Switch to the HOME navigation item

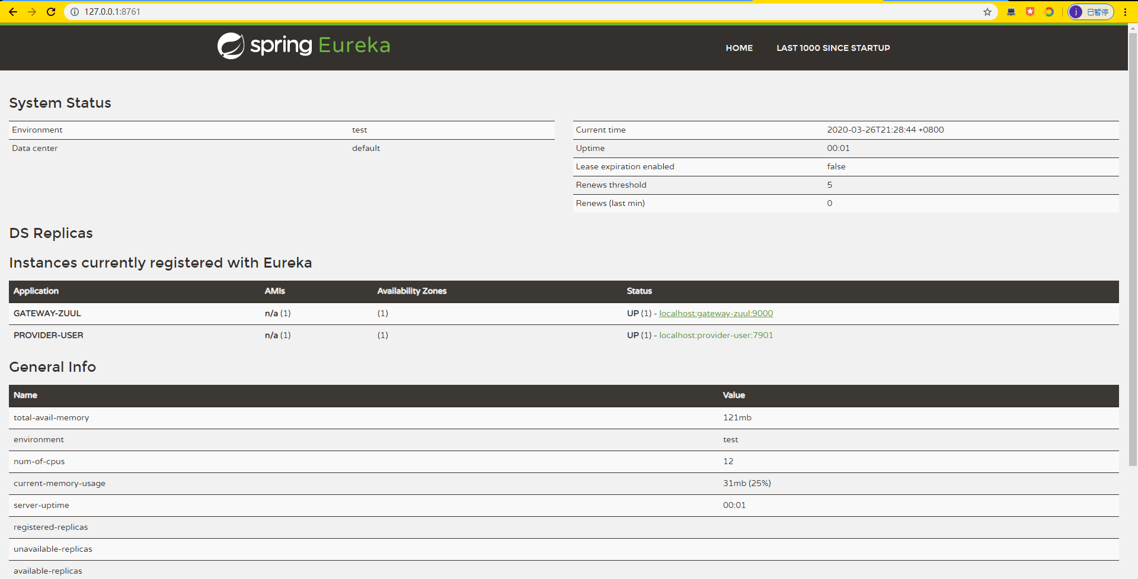[x=739, y=48]
